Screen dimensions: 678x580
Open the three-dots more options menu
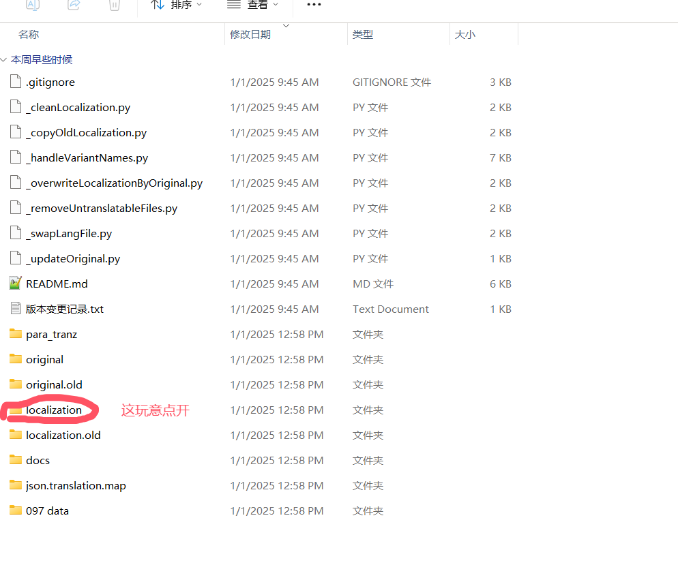pos(313,5)
